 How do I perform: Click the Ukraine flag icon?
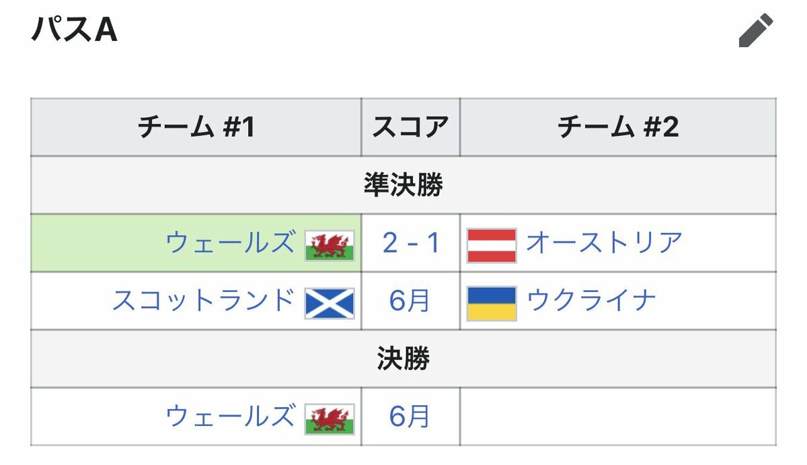tap(492, 303)
